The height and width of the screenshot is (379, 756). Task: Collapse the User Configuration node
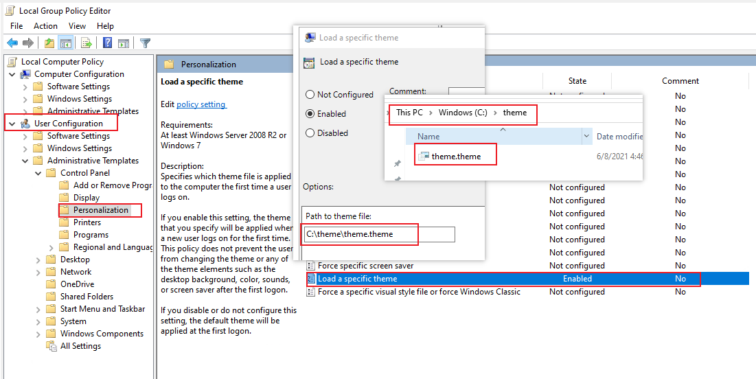12,124
